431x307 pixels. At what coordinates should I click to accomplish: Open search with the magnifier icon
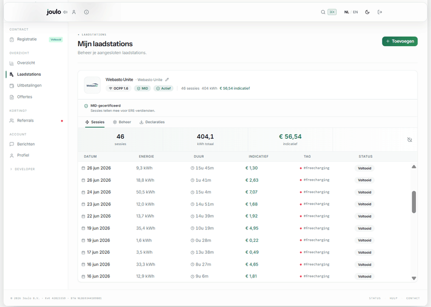pyautogui.click(x=323, y=12)
